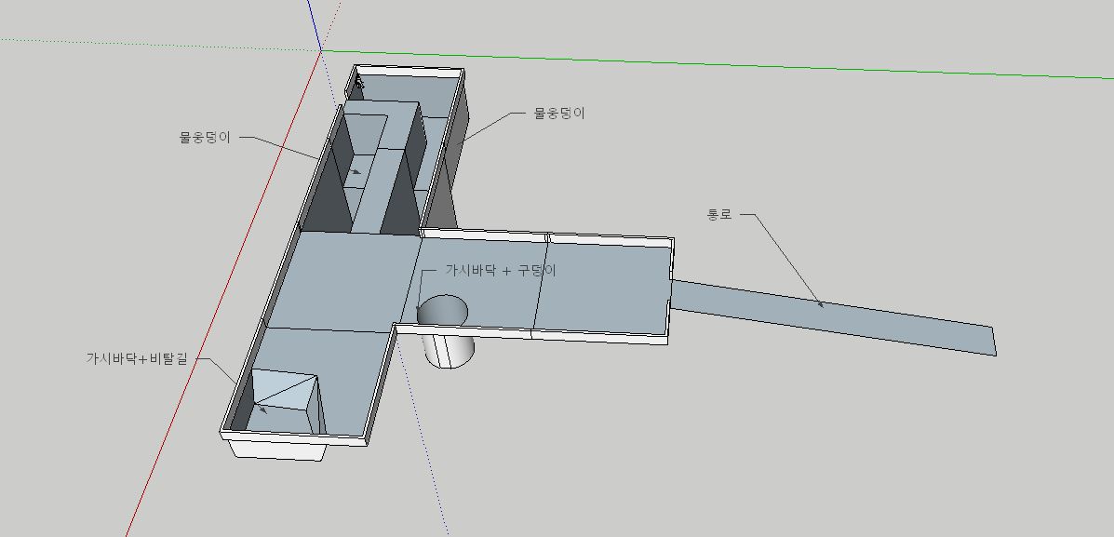Screen dimensions: 1114x537
Task: Click the 통로 text label
Action: tap(719, 215)
